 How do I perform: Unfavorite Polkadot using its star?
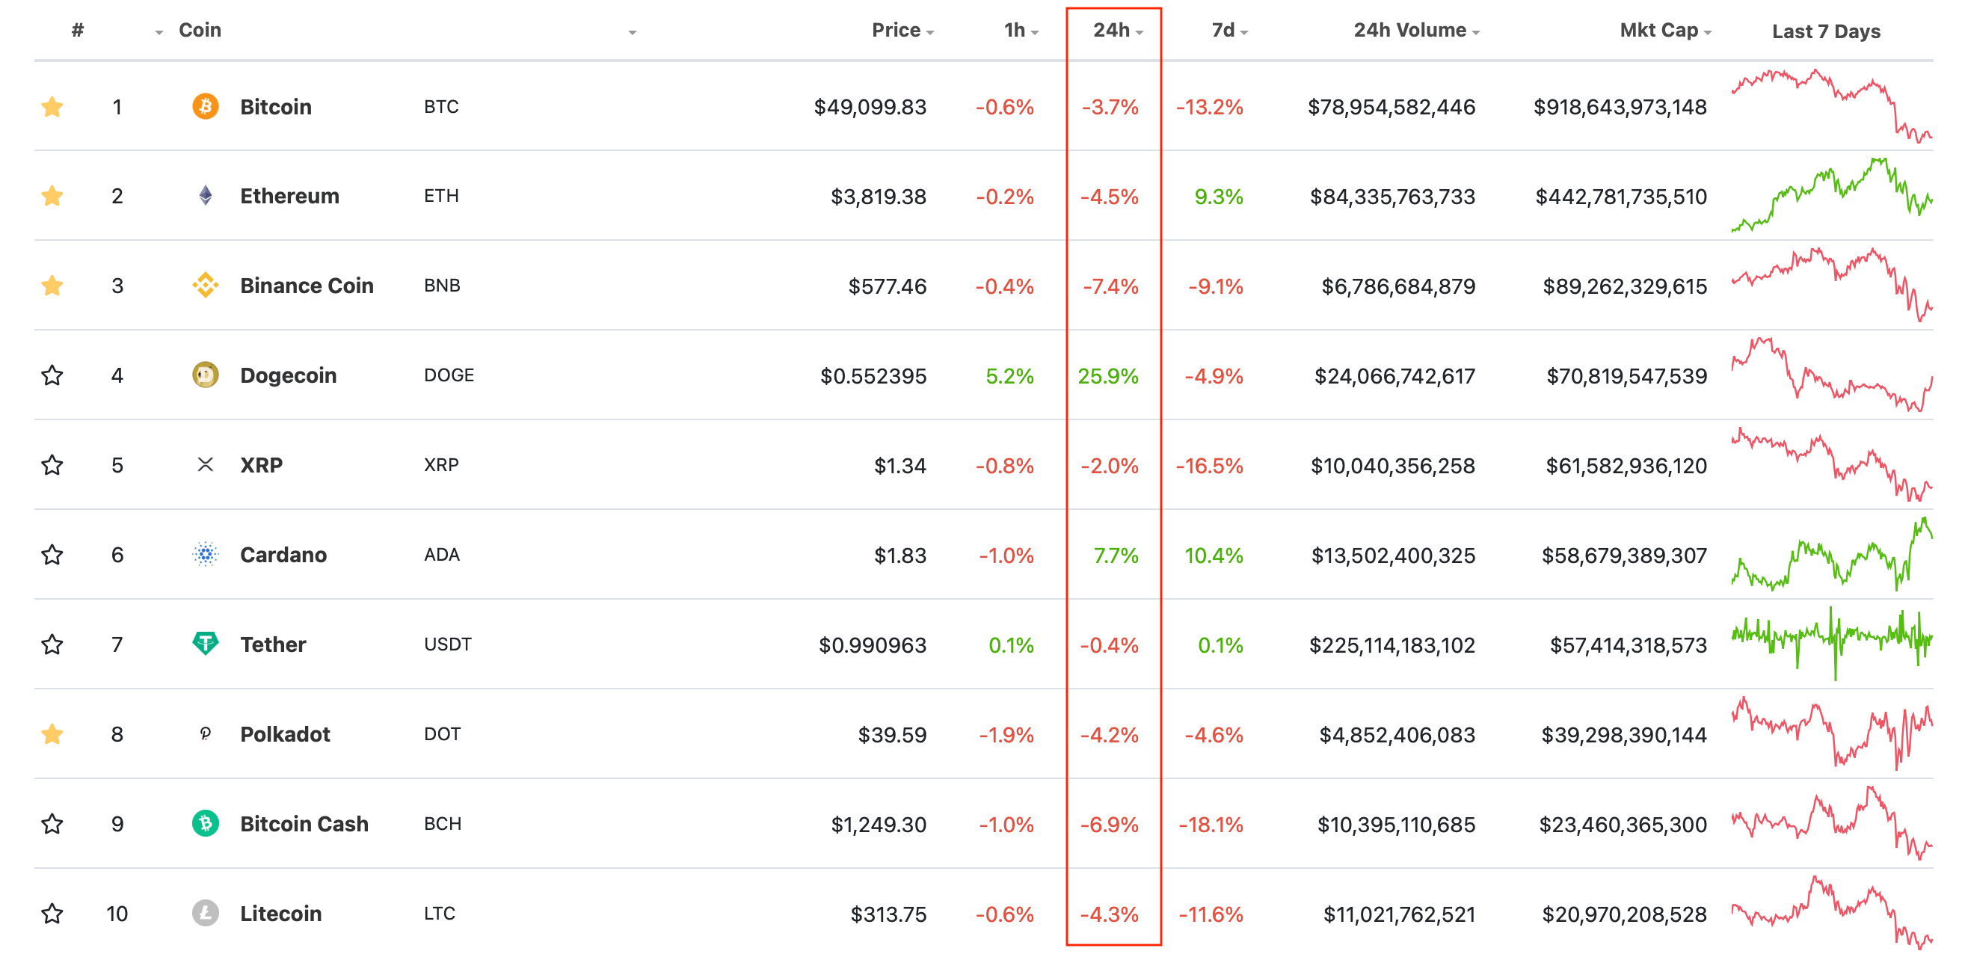point(52,734)
